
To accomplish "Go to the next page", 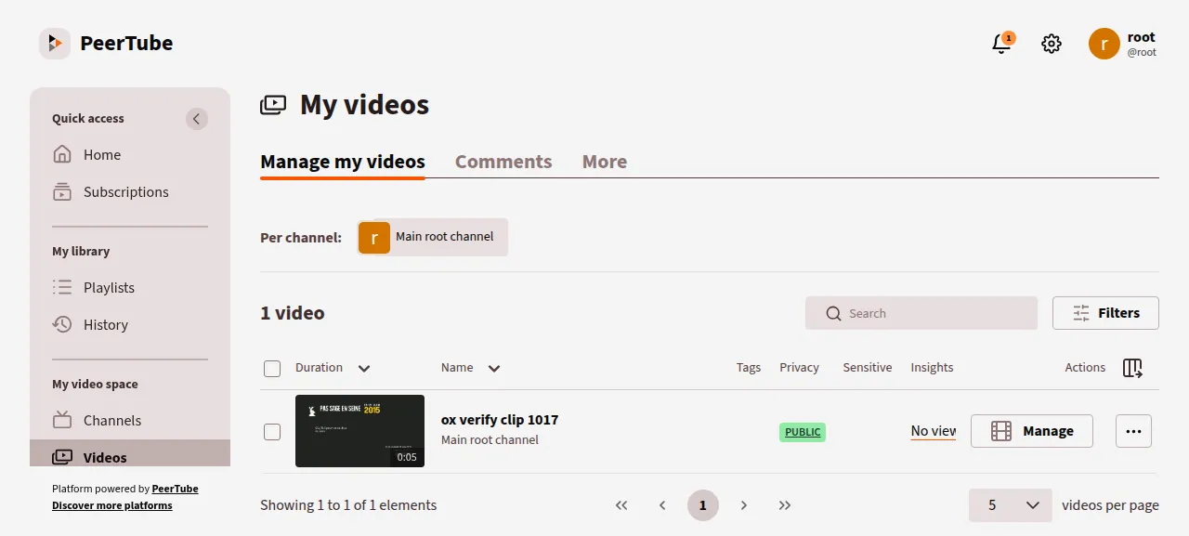I will coord(744,505).
